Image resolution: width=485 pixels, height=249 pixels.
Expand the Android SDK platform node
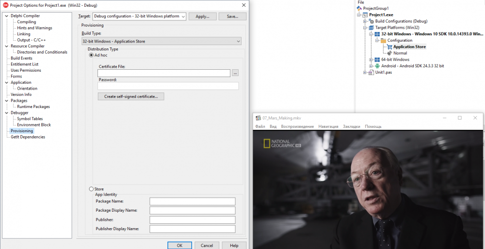coord(371,66)
